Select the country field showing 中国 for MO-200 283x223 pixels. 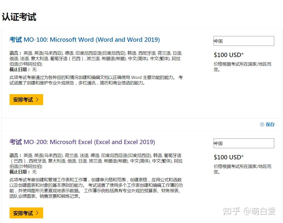pyautogui.click(x=244, y=143)
